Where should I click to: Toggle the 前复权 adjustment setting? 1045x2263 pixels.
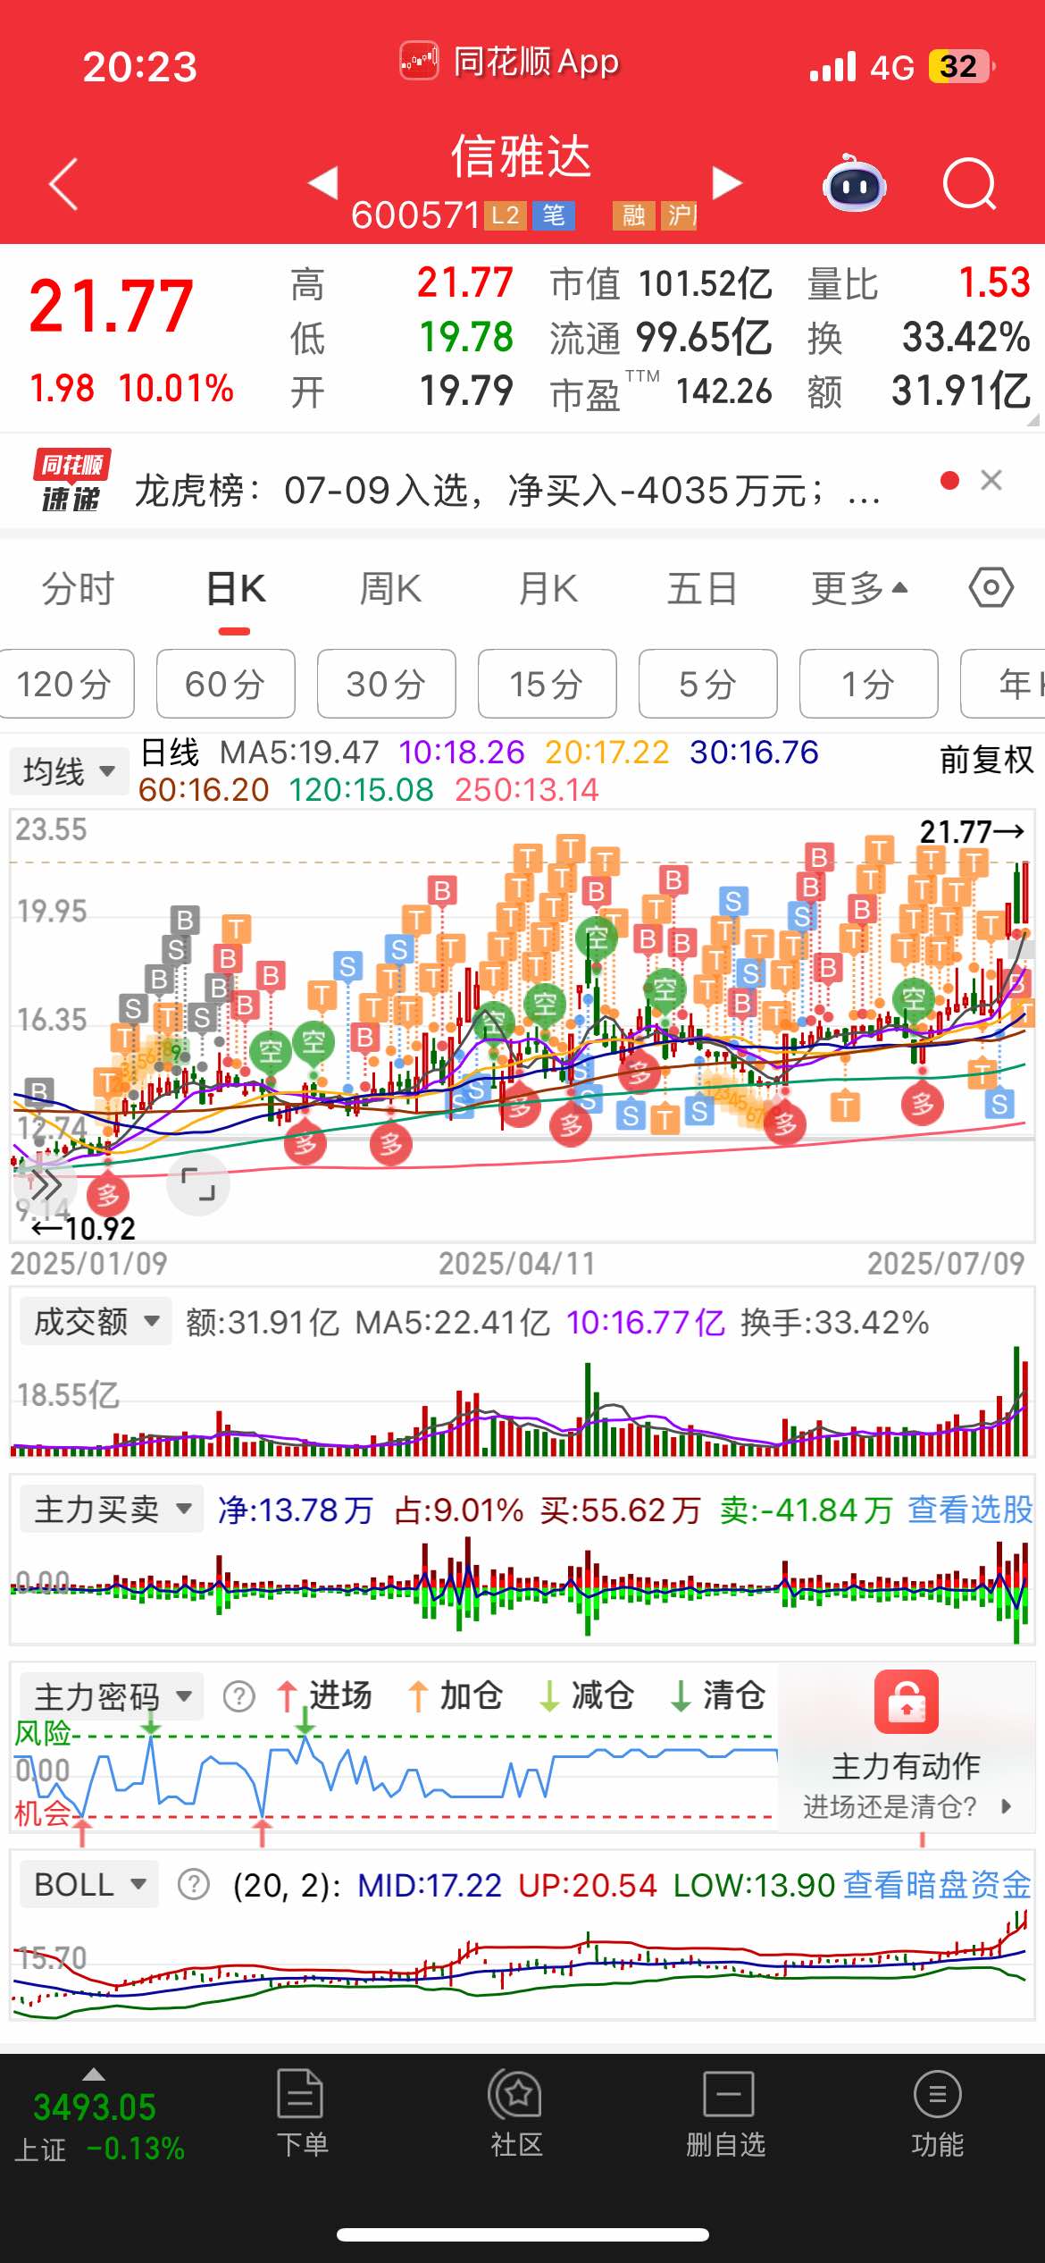(986, 760)
